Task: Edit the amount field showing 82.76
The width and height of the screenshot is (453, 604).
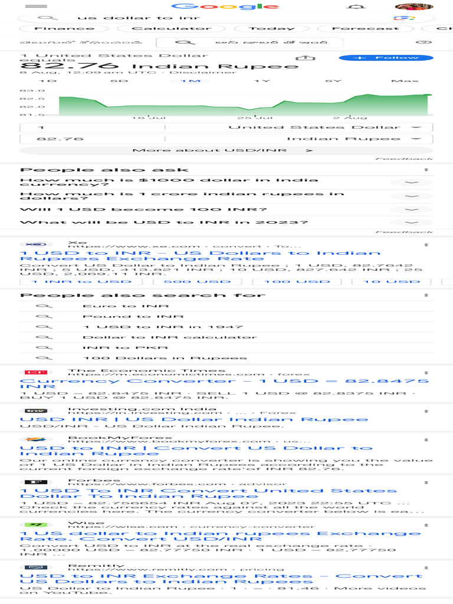Action: point(92,139)
